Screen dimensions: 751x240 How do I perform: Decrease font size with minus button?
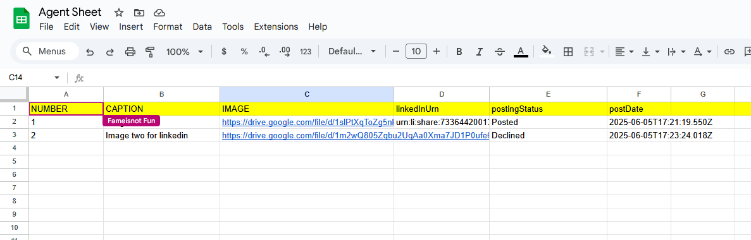point(395,52)
